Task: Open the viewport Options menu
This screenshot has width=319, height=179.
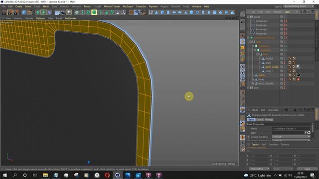Action: [x=40, y=18]
